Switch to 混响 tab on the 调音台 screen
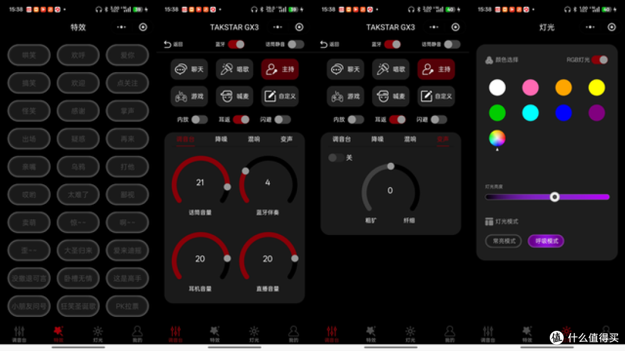Image resolution: width=625 pixels, height=351 pixels. coord(254,140)
